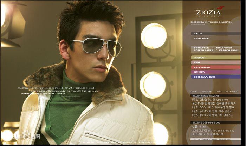Screen dimensions: 246x146
Task: Select the WALLPAPER link
Action: (223, 47)
